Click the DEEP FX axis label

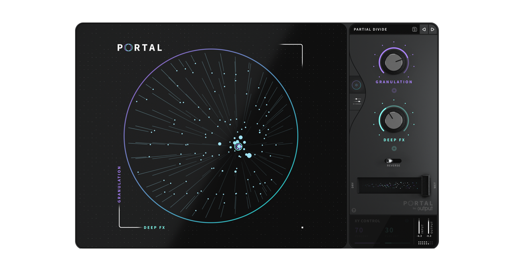155,228
